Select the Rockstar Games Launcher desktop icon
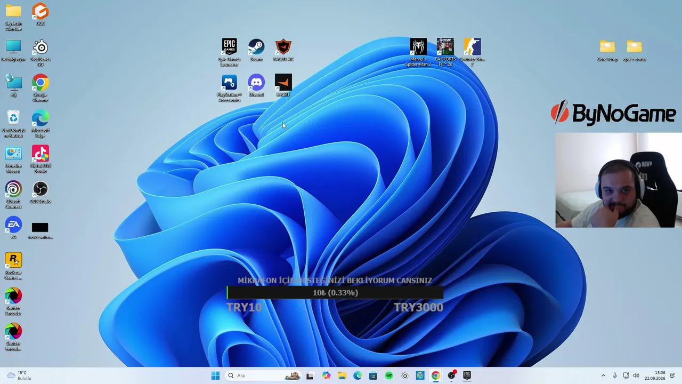Viewport: 682px width, 384px height. [x=13, y=266]
